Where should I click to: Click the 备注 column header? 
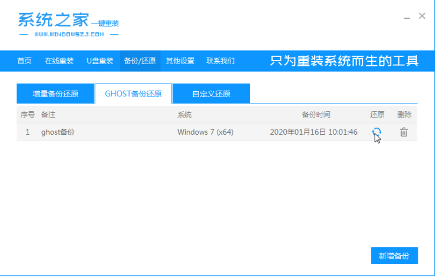click(x=48, y=115)
